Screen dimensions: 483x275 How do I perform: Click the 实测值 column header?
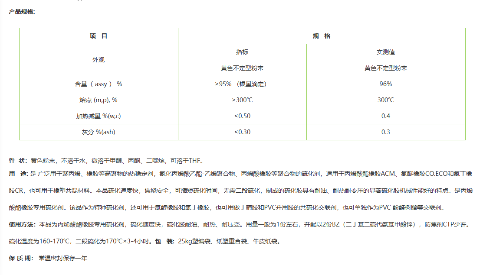pos(386,52)
